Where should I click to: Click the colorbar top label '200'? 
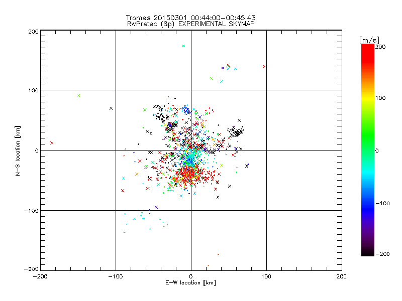pos(380,47)
